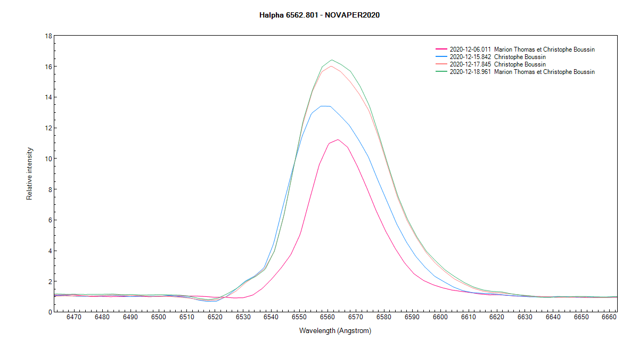Click the blue legend line sample
Viewport: 639px width, 349px height.
pyautogui.click(x=442, y=56)
